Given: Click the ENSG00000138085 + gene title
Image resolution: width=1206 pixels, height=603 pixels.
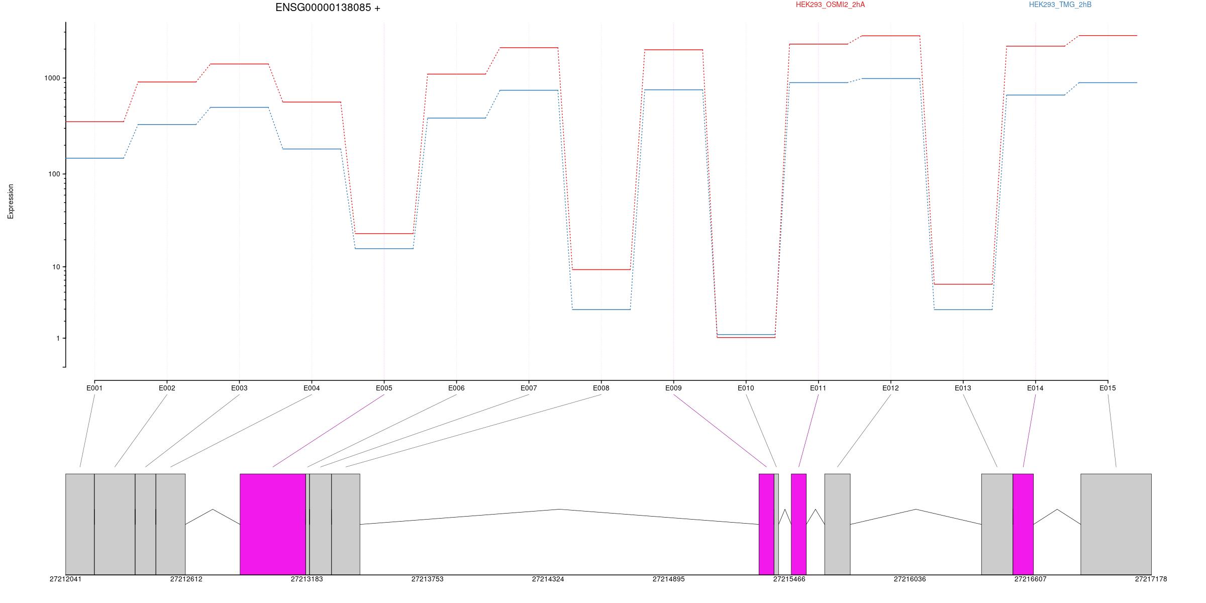Looking at the screenshot, I should pos(328,8).
